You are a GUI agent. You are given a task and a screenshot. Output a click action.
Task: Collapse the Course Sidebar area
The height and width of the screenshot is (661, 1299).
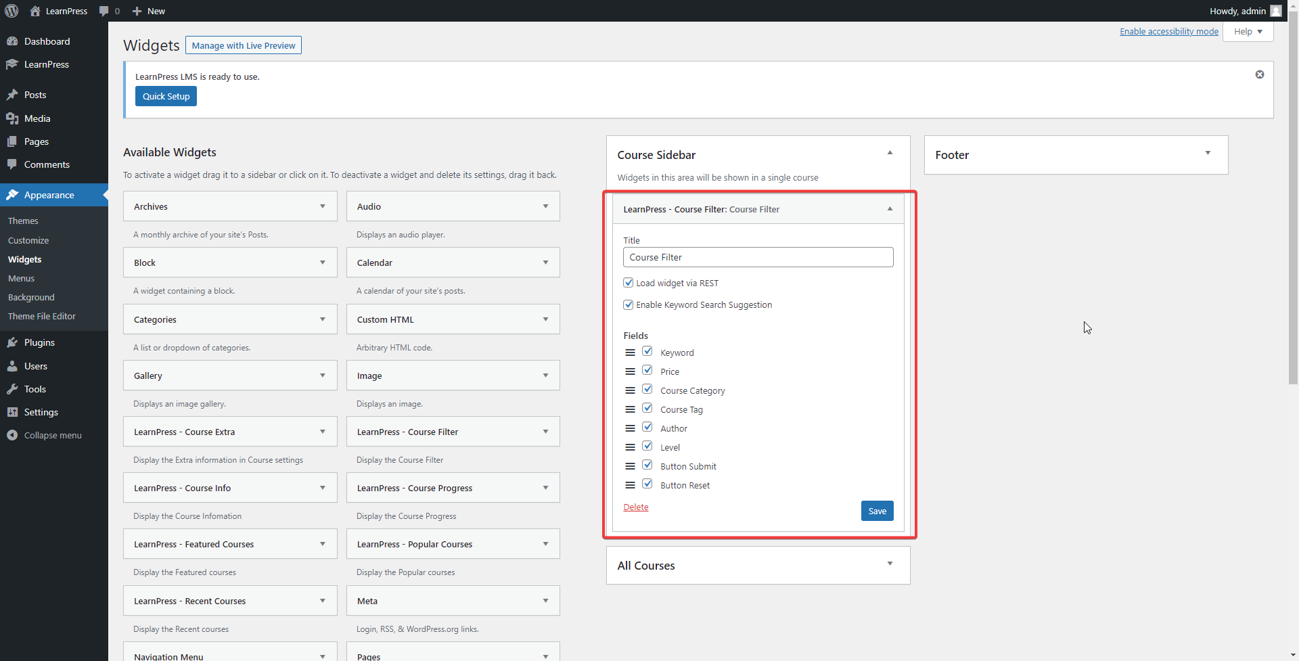(890, 153)
